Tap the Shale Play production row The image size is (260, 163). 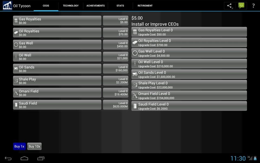tap(57, 81)
